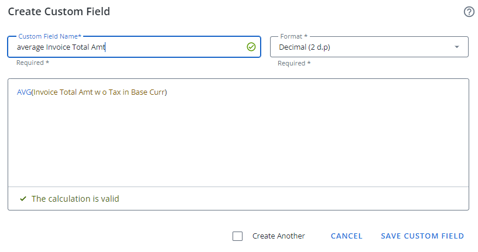Viewport: 478px width, 252px height.
Task: Click the AVG function keyword in formula
Action: [23, 92]
